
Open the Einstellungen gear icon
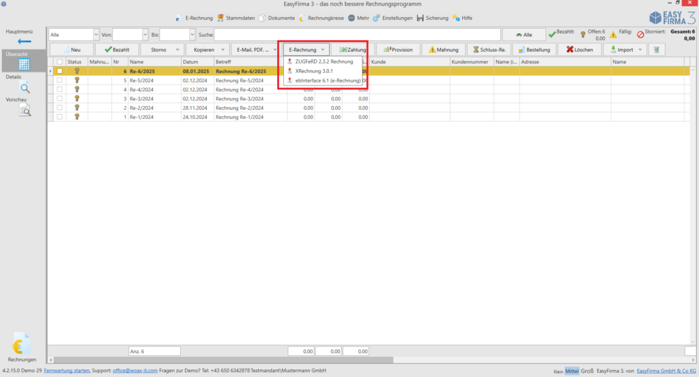tap(376, 18)
